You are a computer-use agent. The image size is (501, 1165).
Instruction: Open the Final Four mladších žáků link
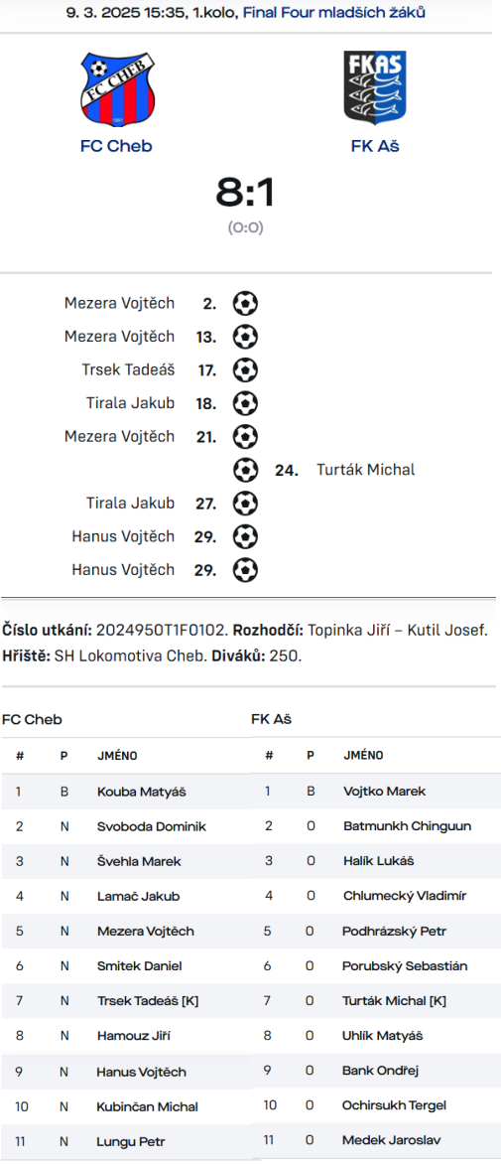[334, 12]
